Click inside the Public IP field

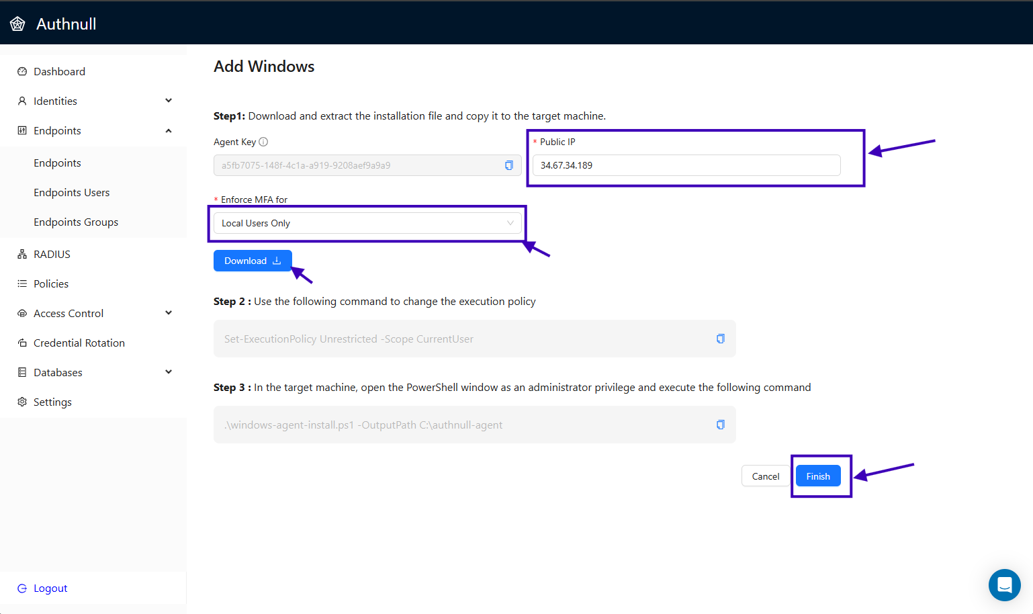pyautogui.click(x=685, y=165)
